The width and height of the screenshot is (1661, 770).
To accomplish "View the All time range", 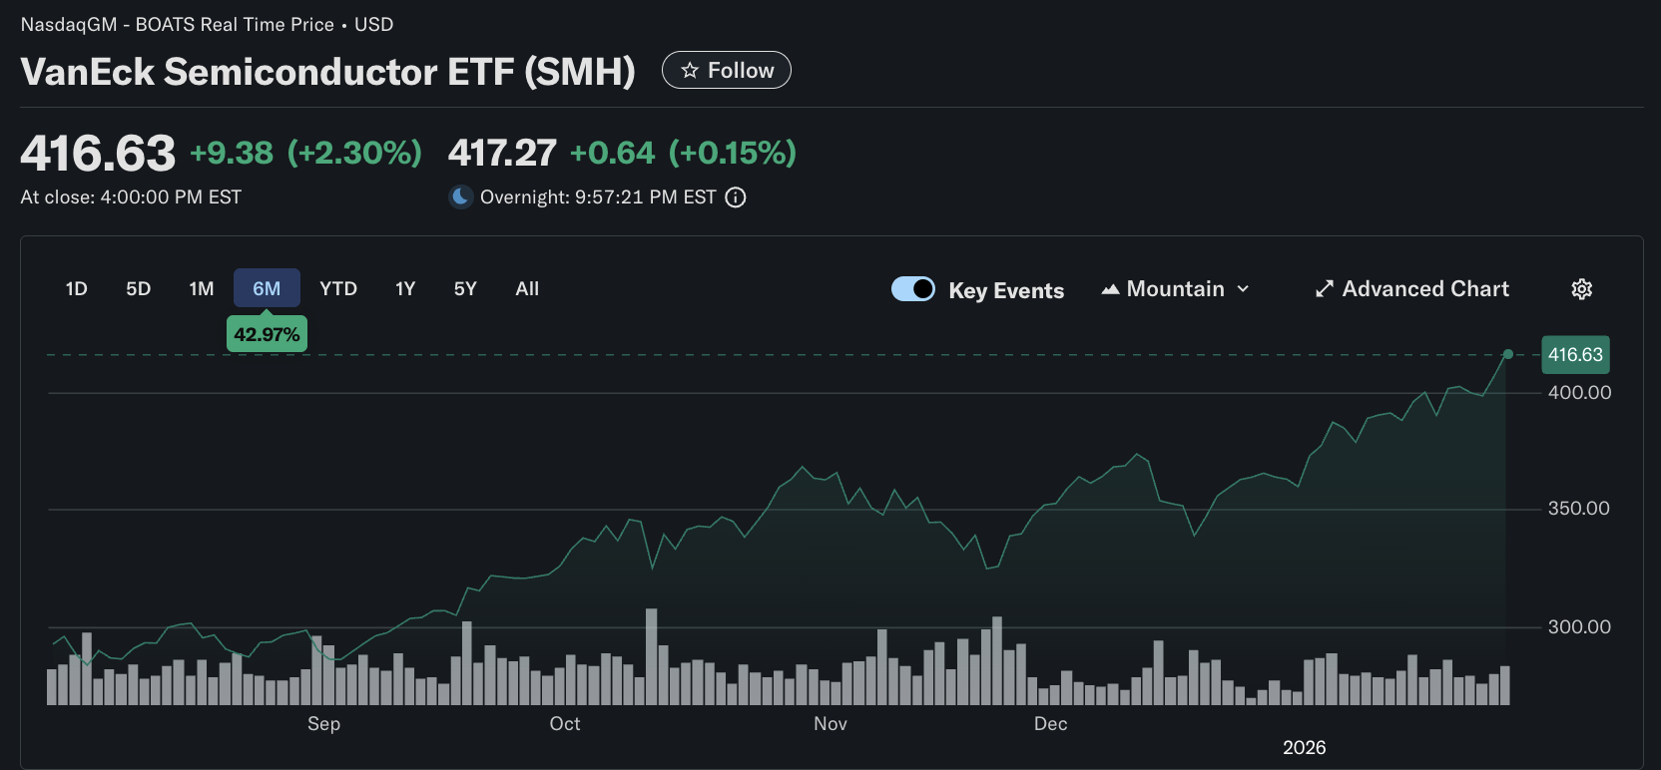I will 527,288.
